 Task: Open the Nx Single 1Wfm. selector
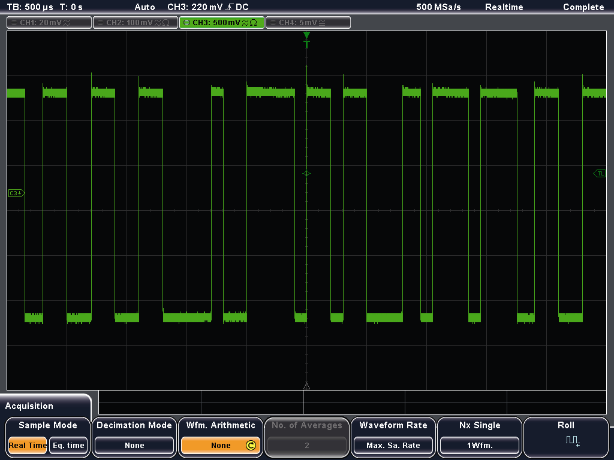(479, 445)
